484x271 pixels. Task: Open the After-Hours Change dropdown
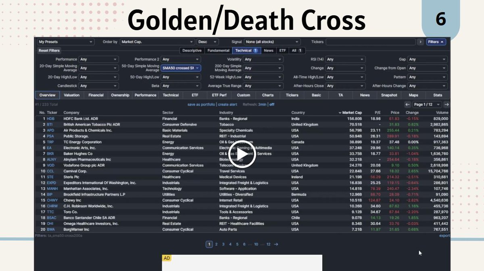click(x=428, y=86)
